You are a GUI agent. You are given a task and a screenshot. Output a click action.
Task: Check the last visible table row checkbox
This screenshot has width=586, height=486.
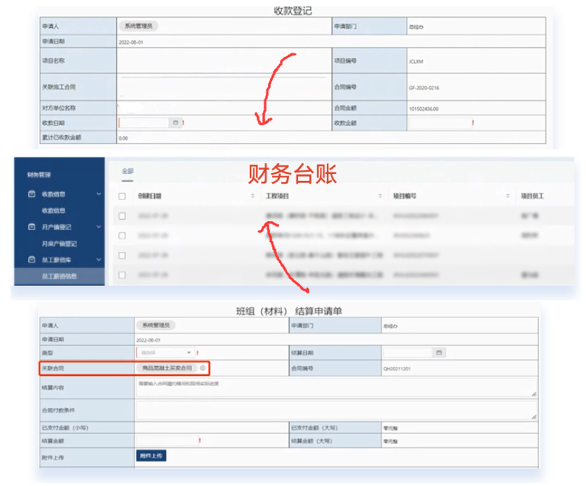pyautogui.click(x=122, y=275)
